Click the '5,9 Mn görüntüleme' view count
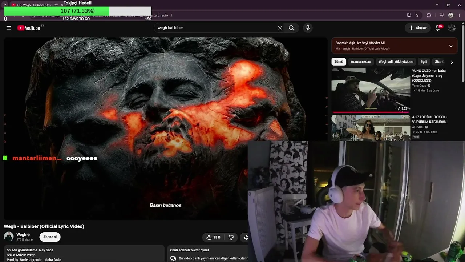This screenshot has width=465, height=262. pyautogui.click(x=22, y=250)
